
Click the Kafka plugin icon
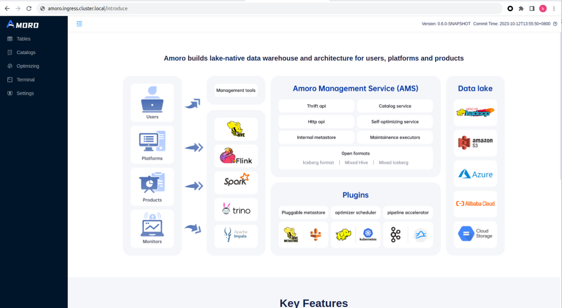tap(395, 235)
